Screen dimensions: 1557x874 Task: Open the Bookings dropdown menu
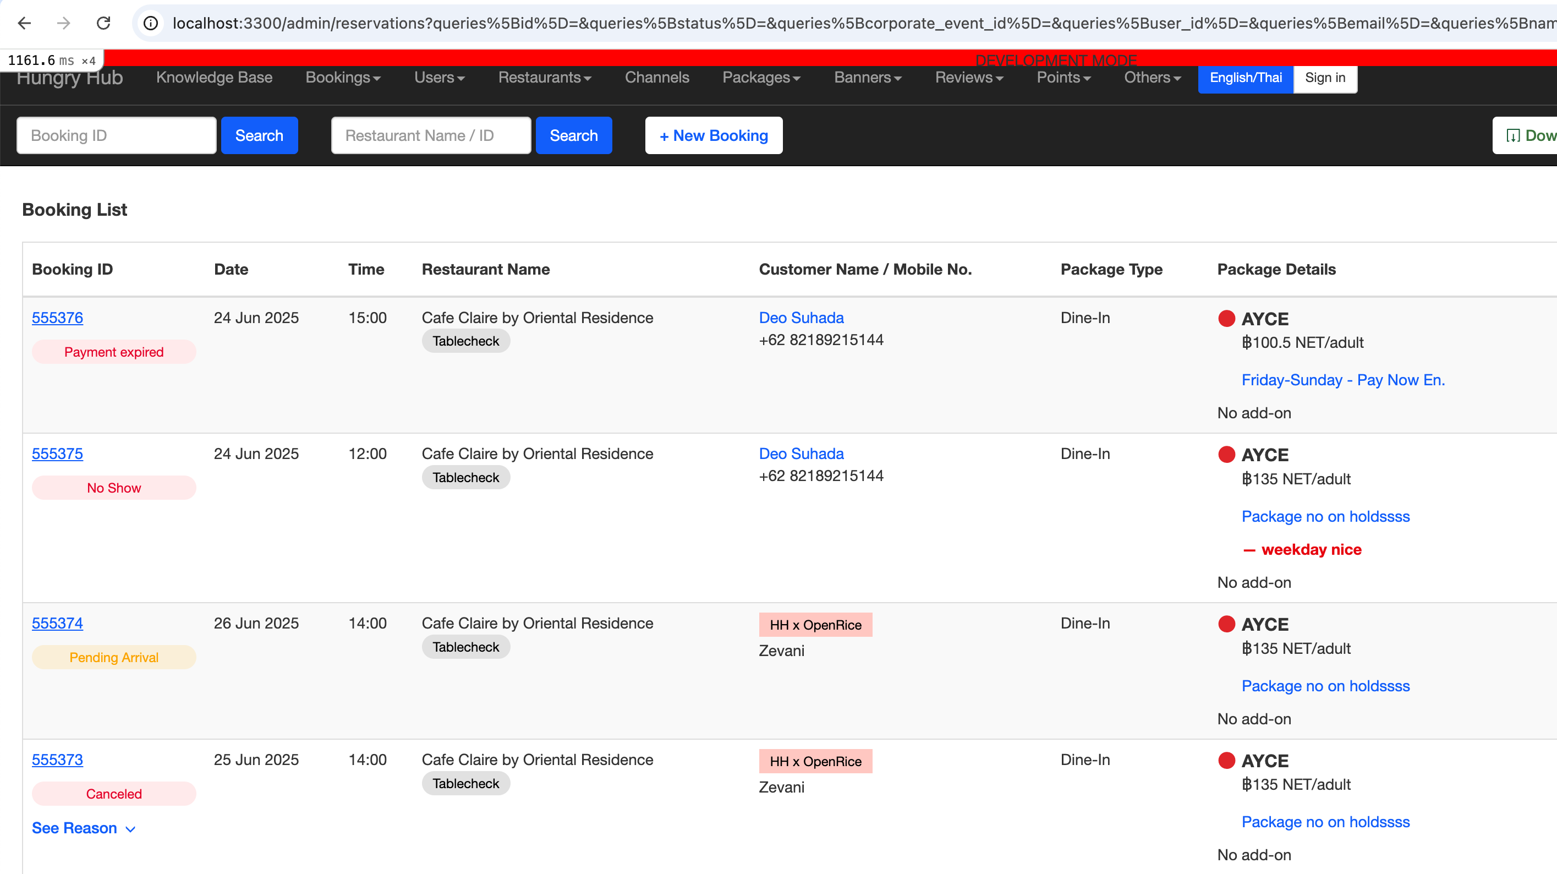pyautogui.click(x=343, y=78)
